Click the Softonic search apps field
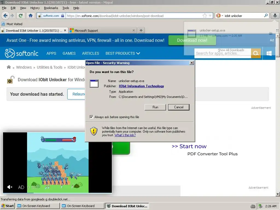 [x=223, y=53]
